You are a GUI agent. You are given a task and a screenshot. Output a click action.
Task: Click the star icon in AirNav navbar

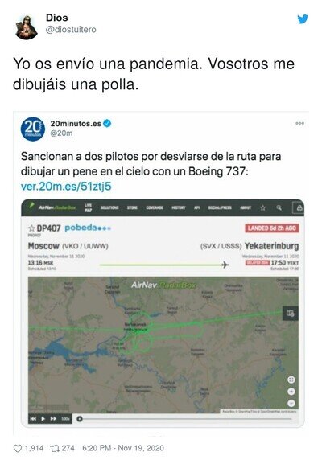tap(262, 207)
